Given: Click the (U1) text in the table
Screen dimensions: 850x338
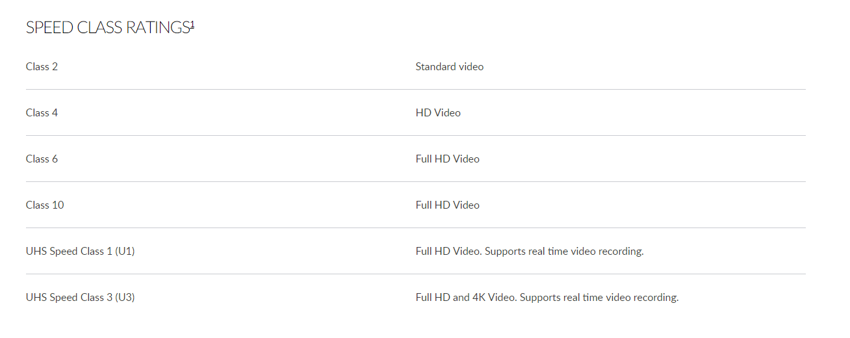Looking at the screenshot, I should pos(125,251).
